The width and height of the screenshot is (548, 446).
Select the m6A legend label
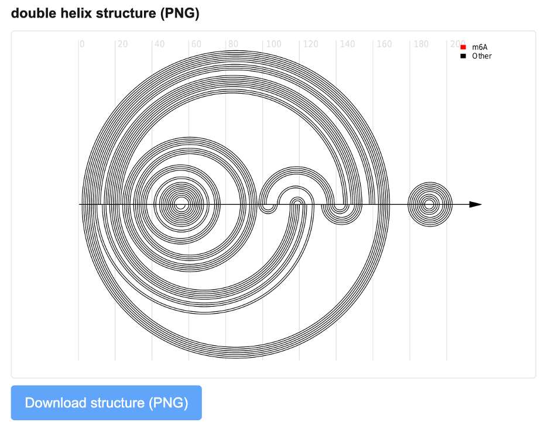[479, 47]
